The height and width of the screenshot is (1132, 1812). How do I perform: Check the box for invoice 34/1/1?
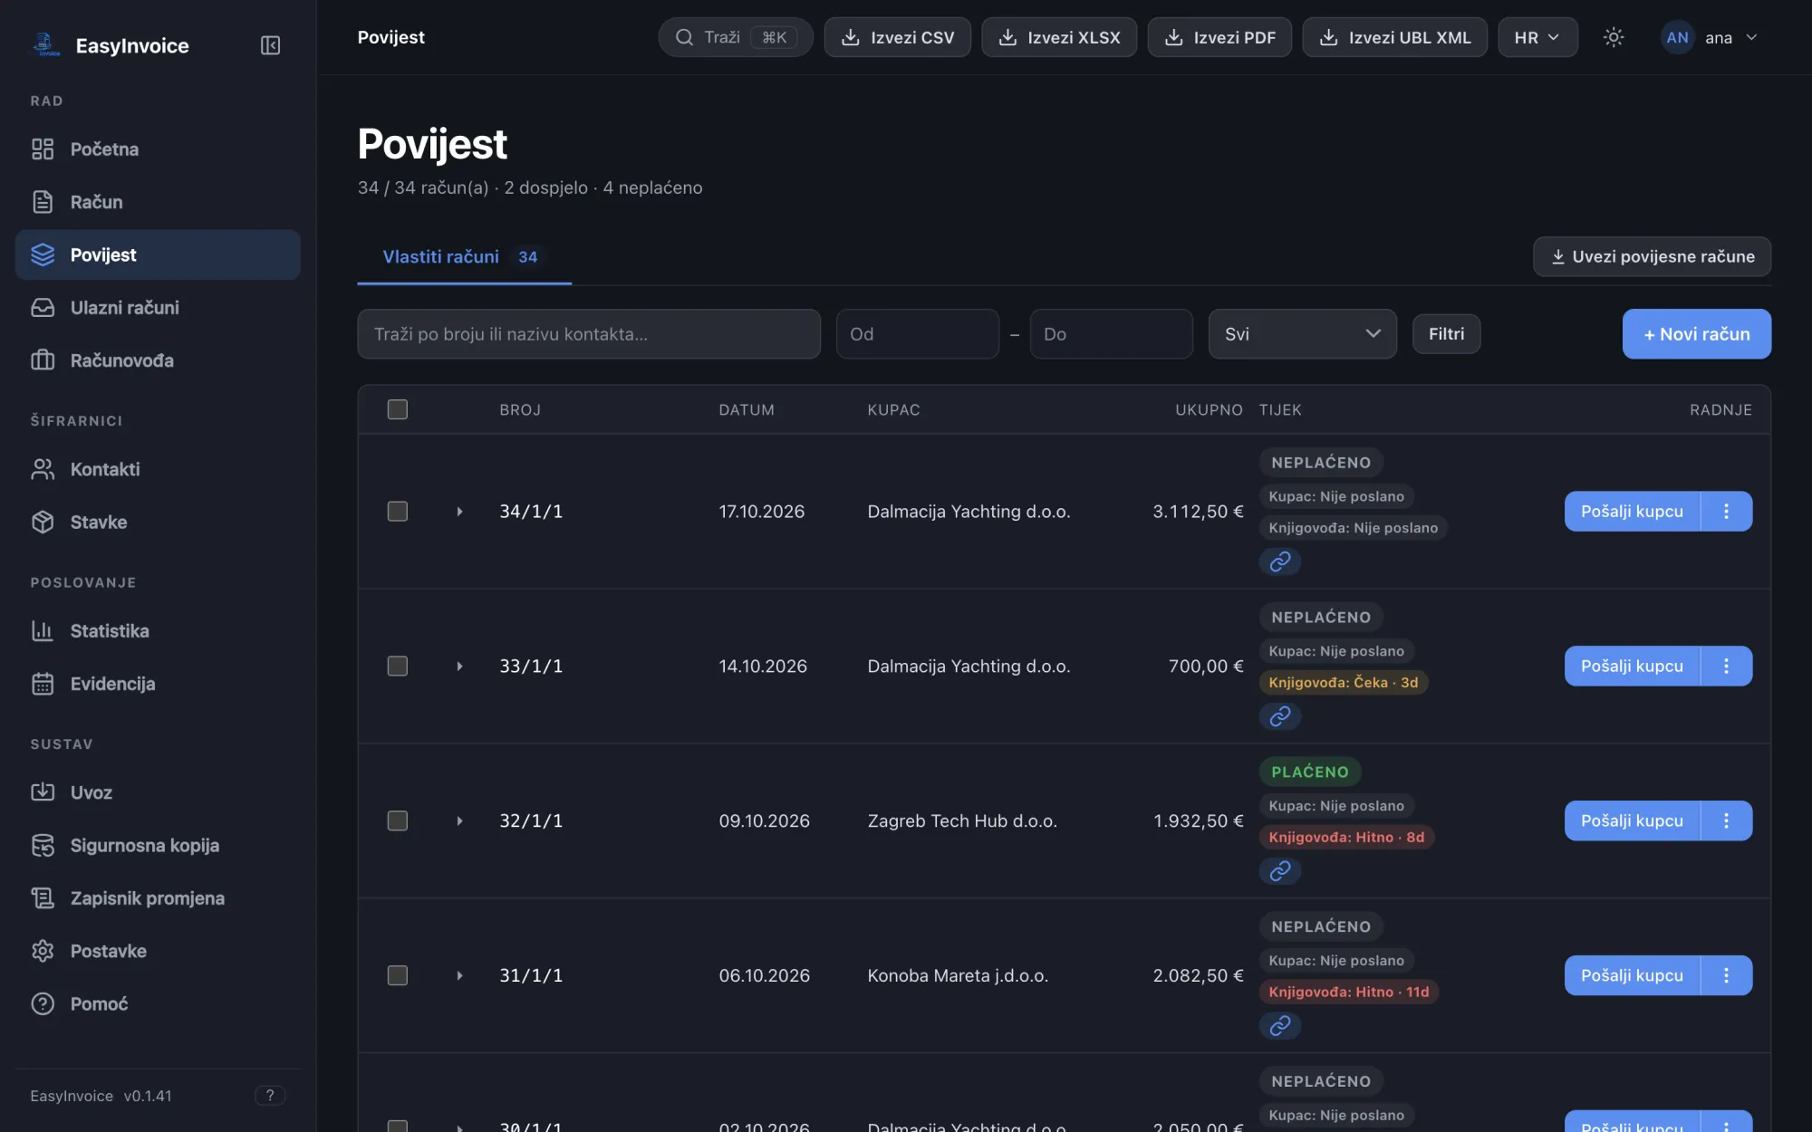coord(398,512)
